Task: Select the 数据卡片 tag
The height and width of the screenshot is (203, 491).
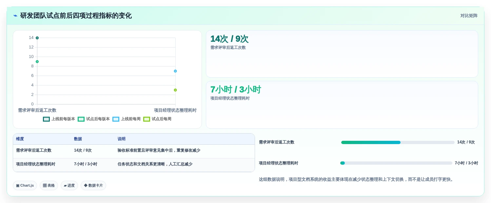Action: tap(93, 186)
